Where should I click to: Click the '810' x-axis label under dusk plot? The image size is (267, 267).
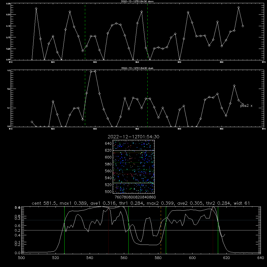[11, 129]
